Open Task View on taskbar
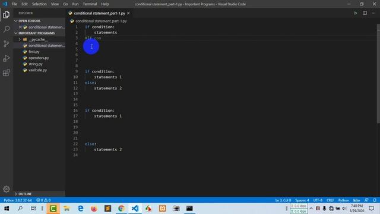380x214 pixels. (33, 209)
